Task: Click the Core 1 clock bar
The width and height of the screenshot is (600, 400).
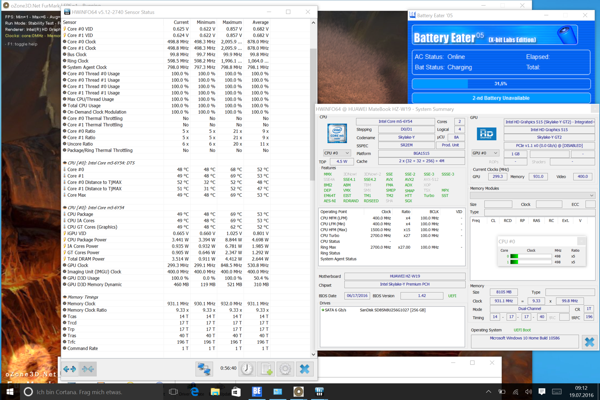Action: (531, 262)
